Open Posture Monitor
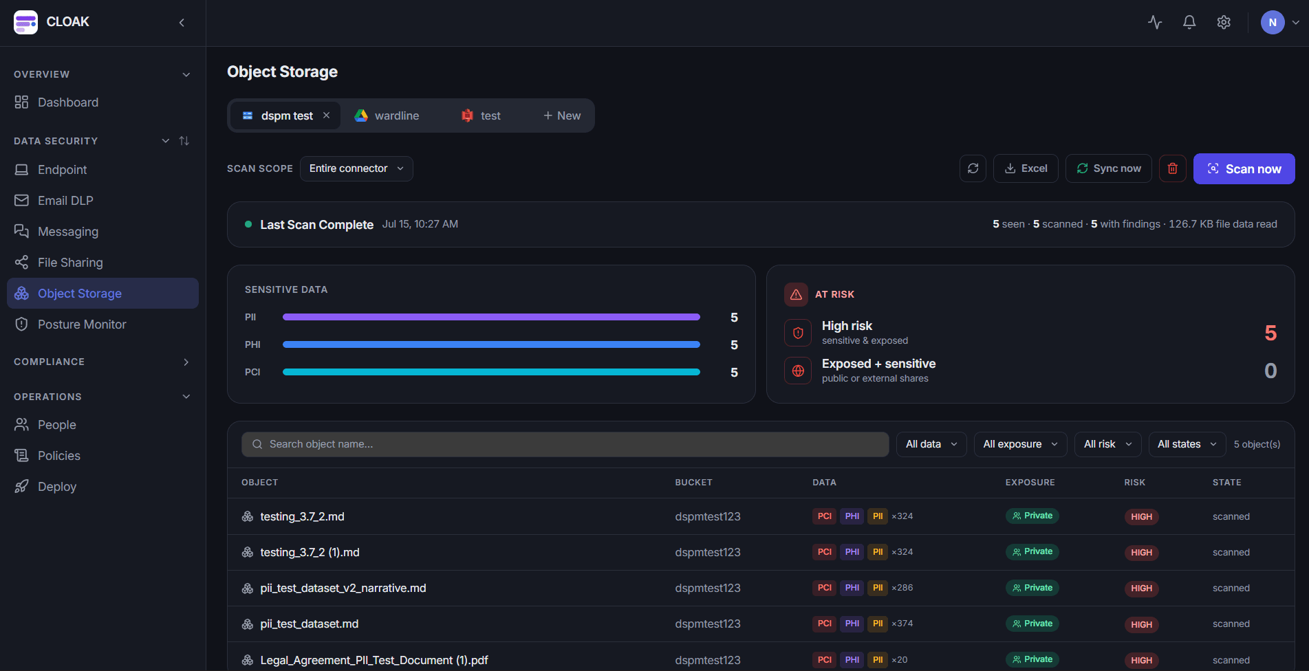The width and height of the screenshot is (1309, 671). pos(102,324)
